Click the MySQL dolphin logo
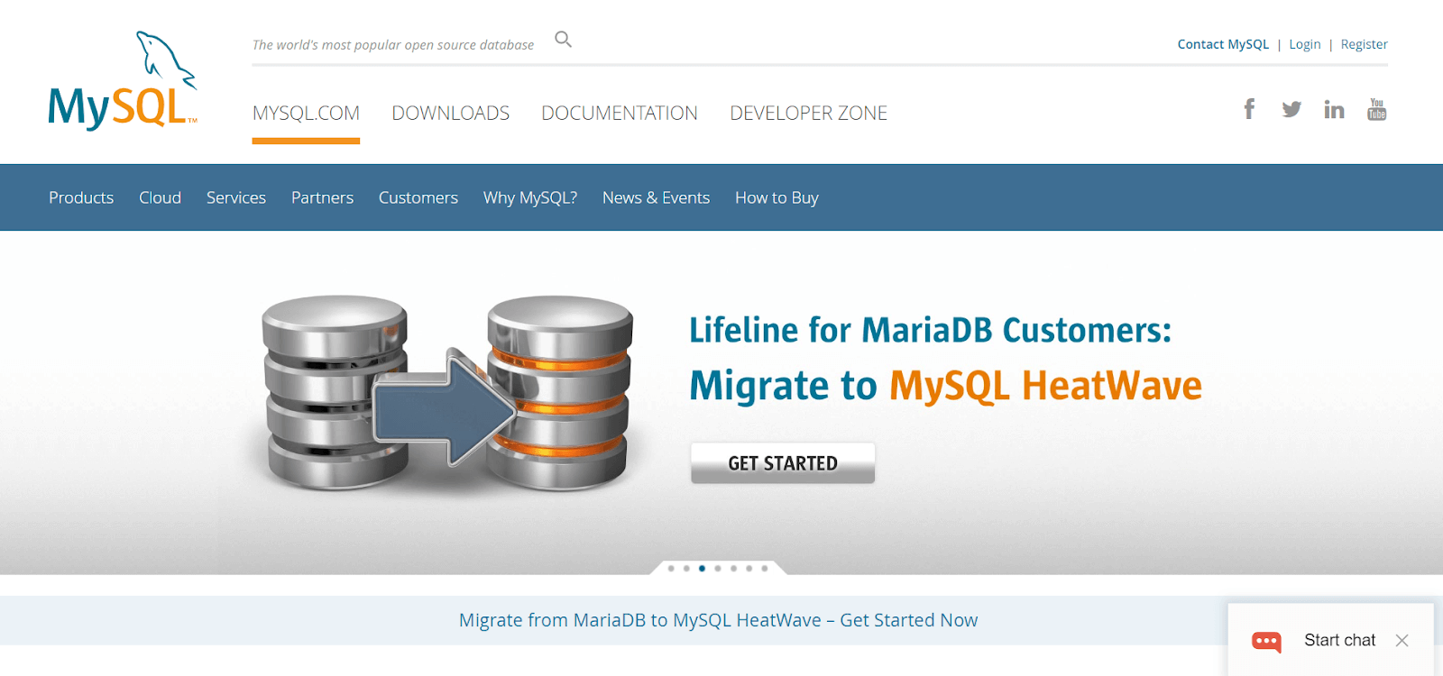The width and height of the screenshot is (1443, 676). click(123, 80)
